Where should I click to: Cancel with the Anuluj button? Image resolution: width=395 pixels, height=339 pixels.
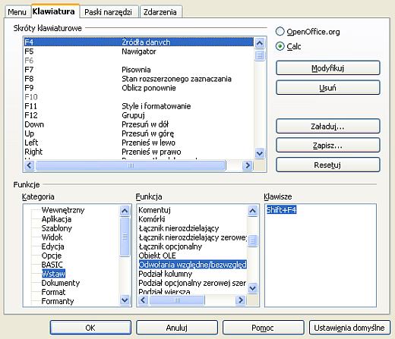pyautogui.click(x=177, y=328)
